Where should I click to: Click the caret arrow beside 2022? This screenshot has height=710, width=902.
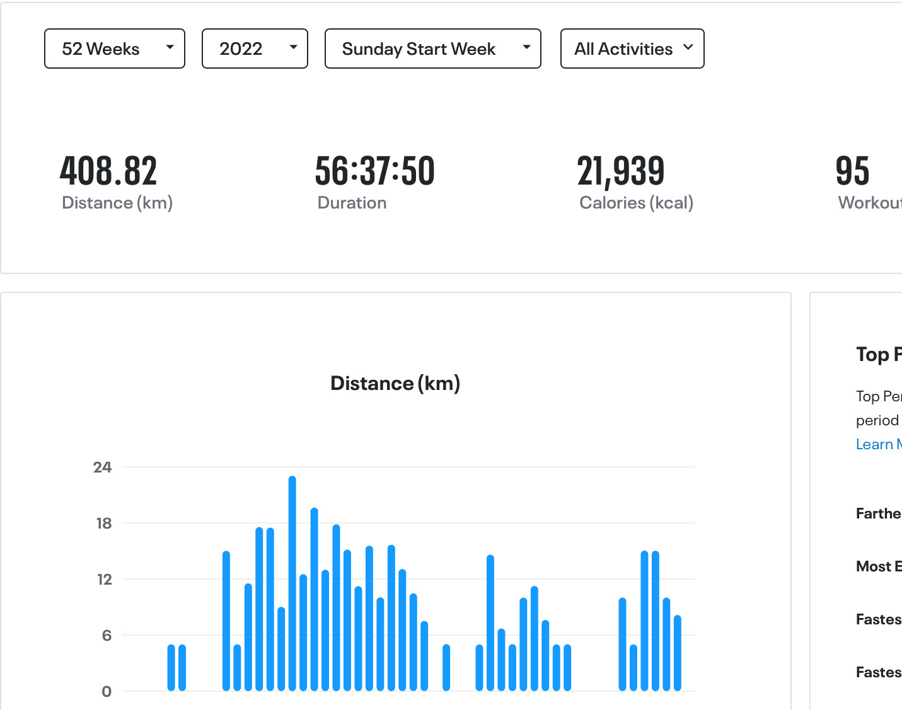click(x=293, y=47)
